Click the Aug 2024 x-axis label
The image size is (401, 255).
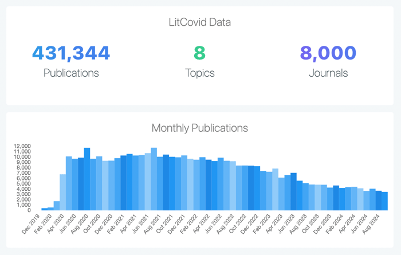371,224
